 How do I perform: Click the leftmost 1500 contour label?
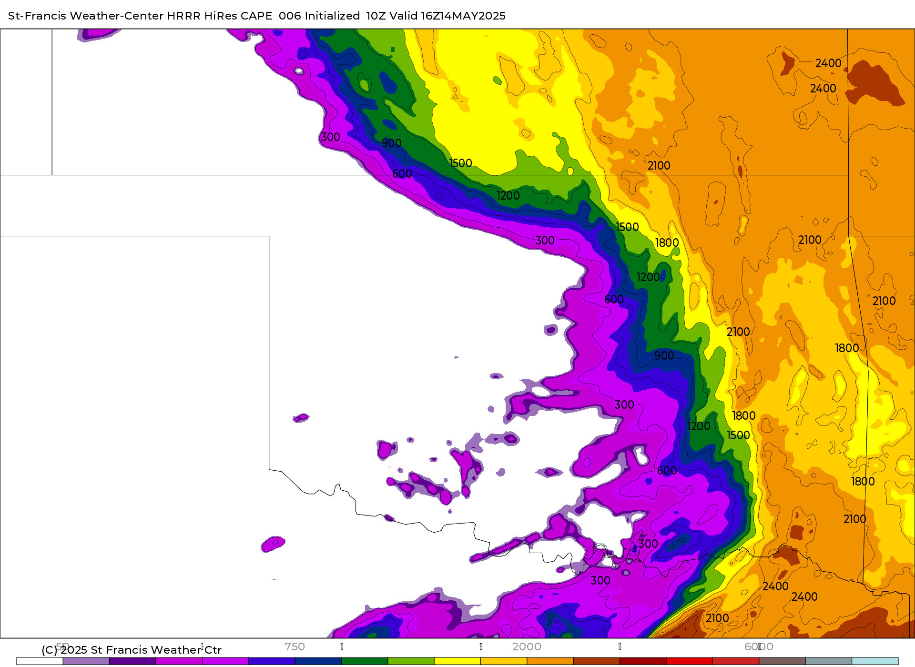click(x=460, y=163)
